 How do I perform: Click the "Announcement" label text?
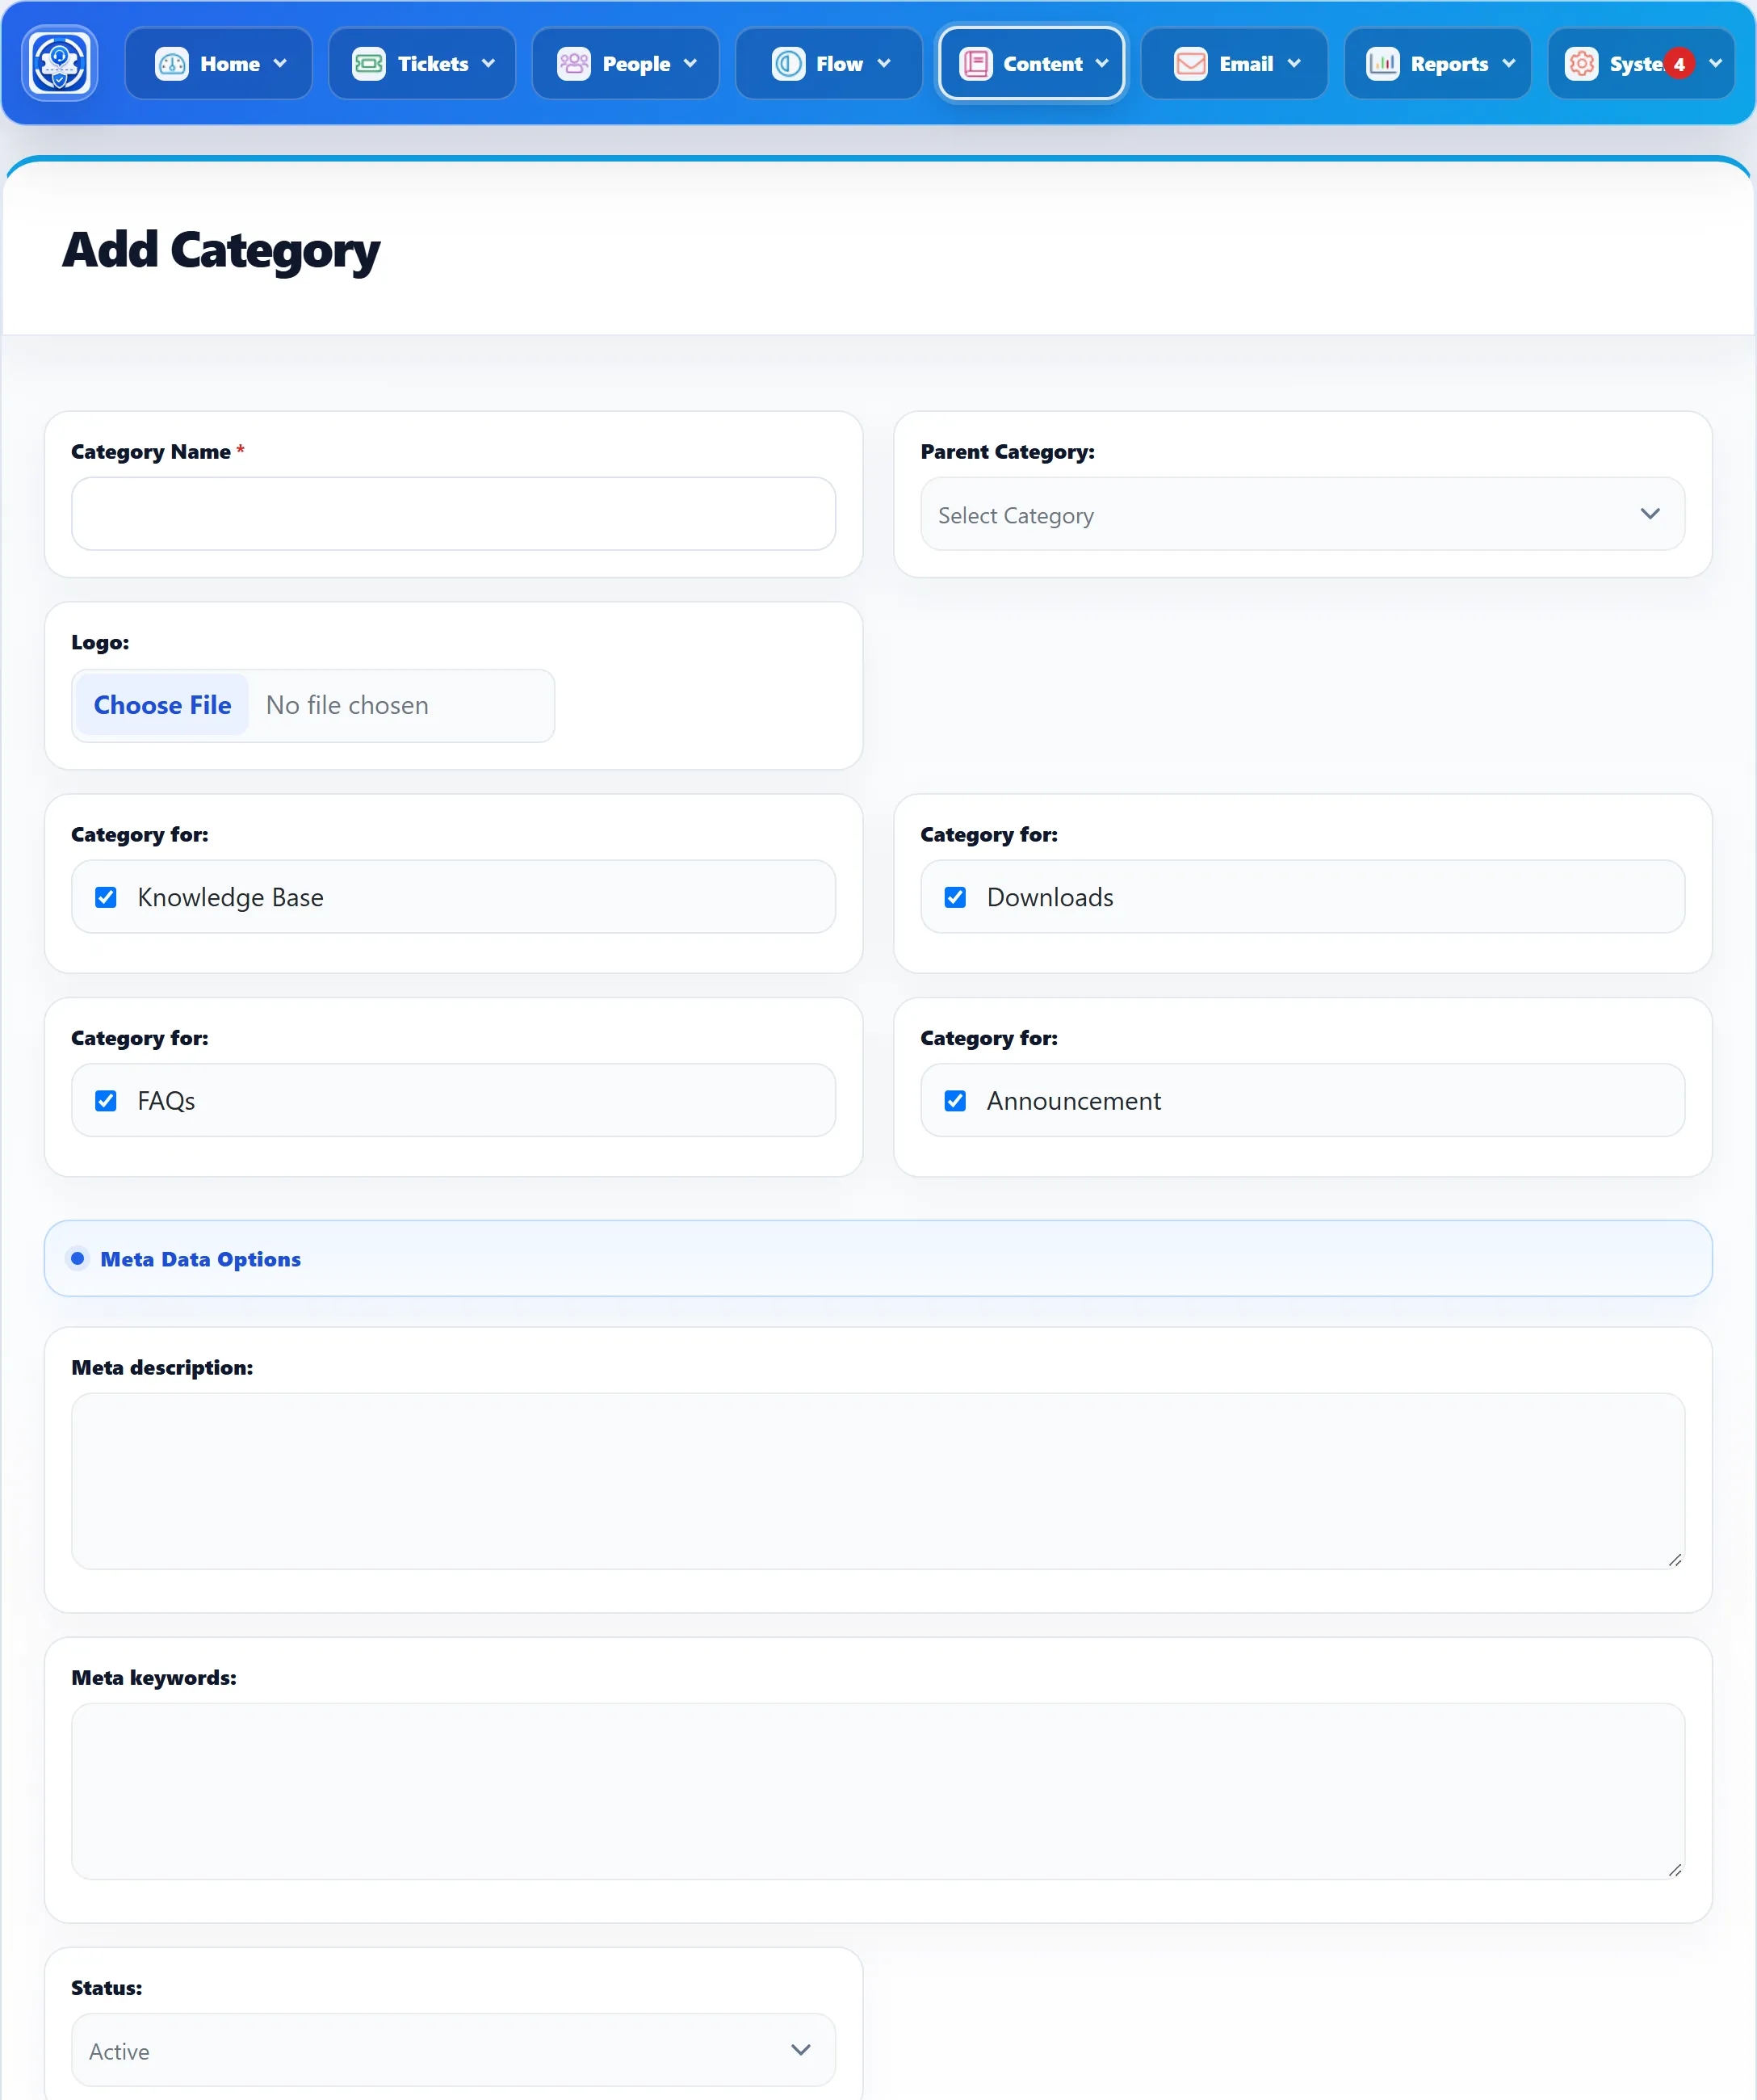[1073, 1101]
